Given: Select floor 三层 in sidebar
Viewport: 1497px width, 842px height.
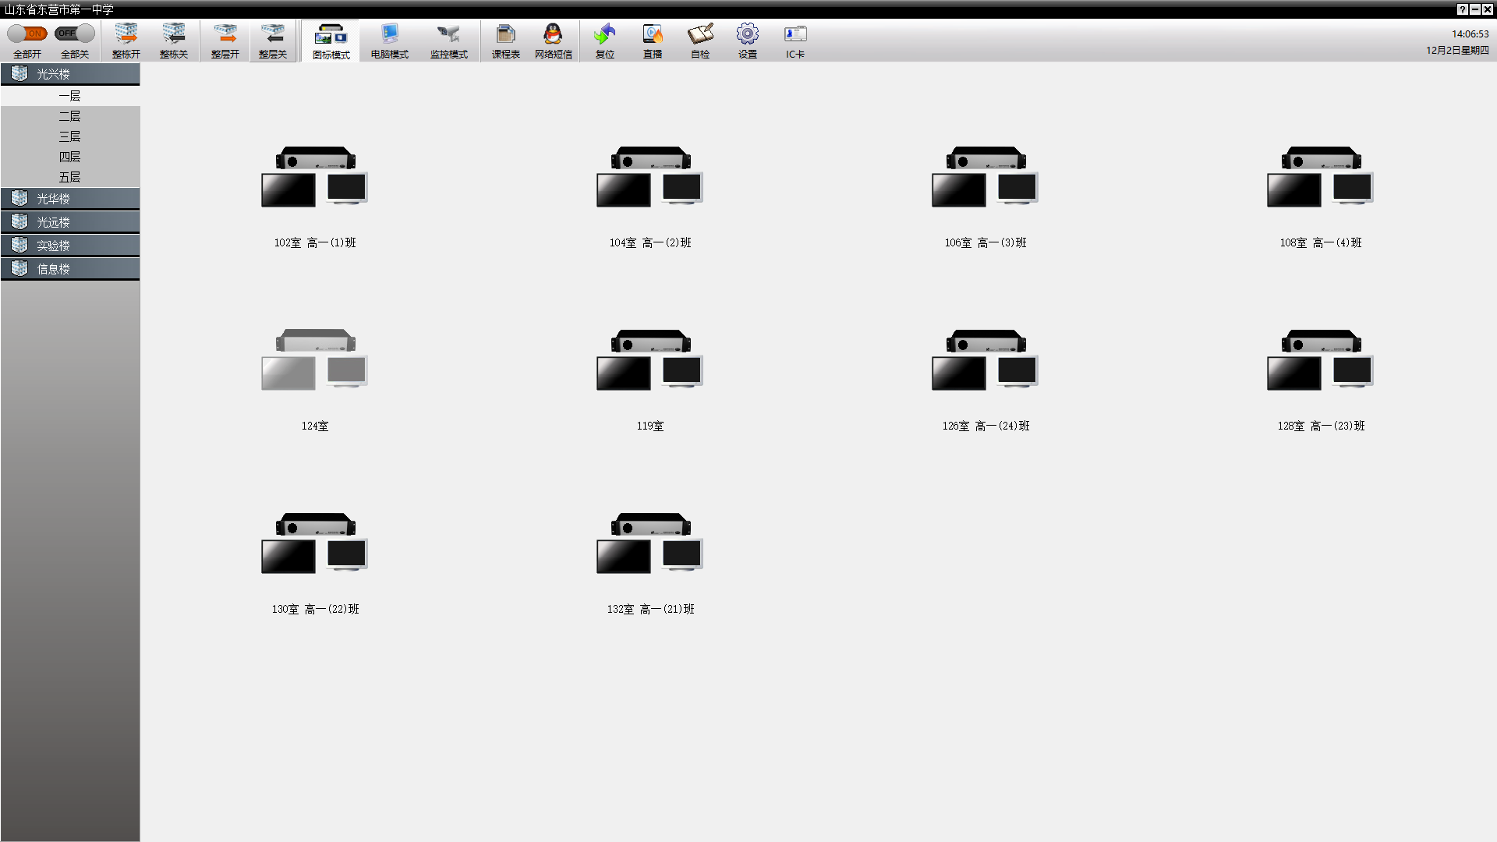Looking at the screenshot, I should (70, 136).
